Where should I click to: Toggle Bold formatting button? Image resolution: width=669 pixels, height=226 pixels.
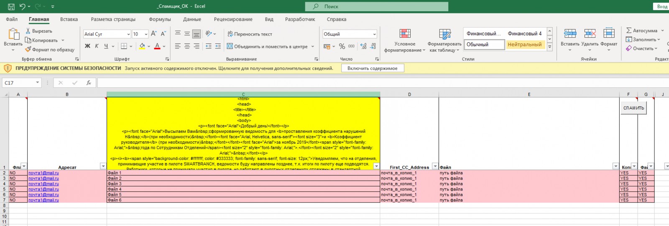[87, 46]
